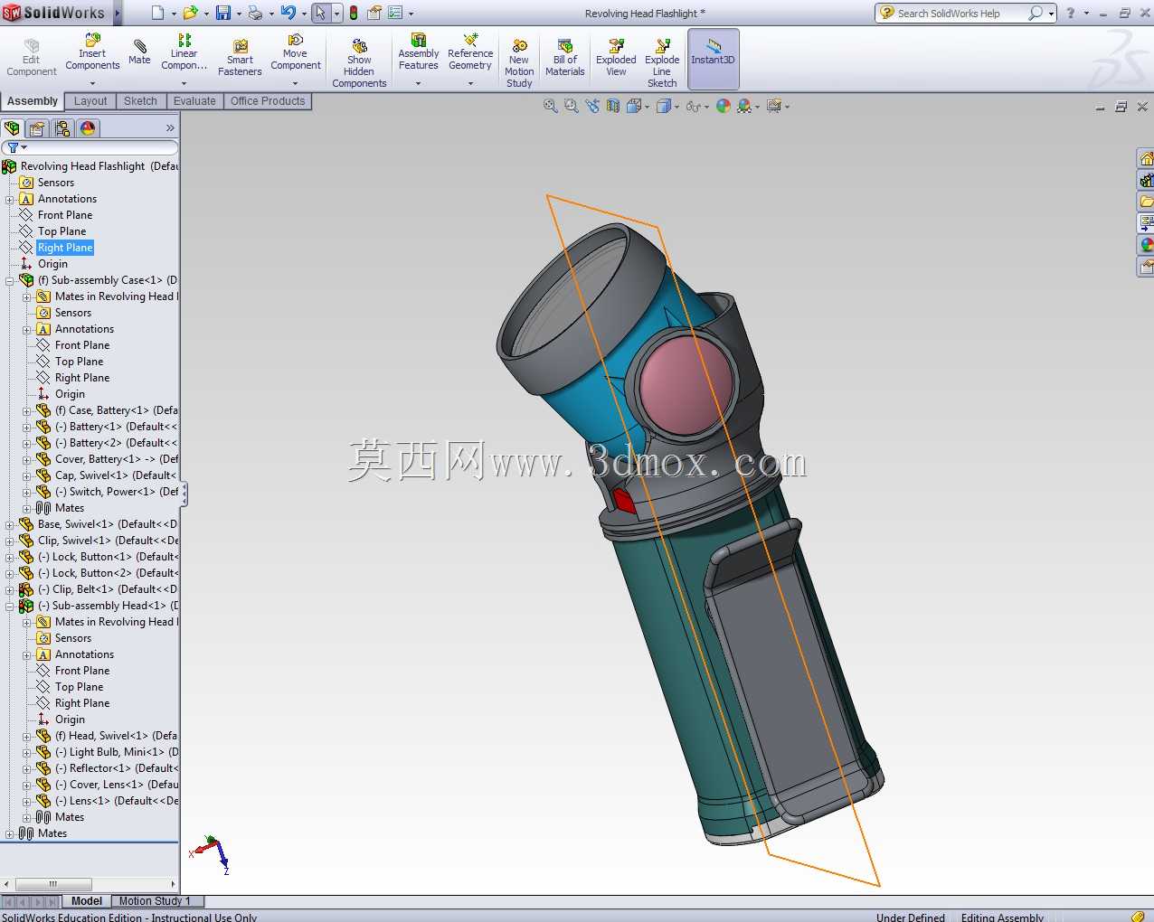Collapse Sub-assembly Case<1> node
This screenshot has width=1154, height=922.
click(10, 280)
